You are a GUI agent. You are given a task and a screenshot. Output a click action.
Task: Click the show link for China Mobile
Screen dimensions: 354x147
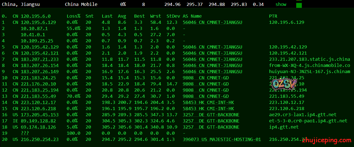281,4
